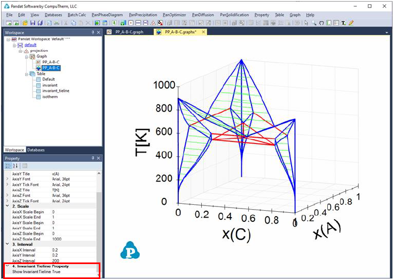This screenshot has width=393, height=279.
Task: Close the Property panel
Action: 98,158
